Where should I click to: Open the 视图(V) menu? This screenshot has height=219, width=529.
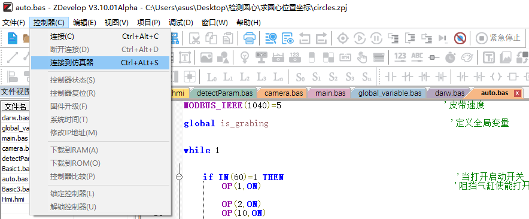pyautogui.click(x=117, y=23)
